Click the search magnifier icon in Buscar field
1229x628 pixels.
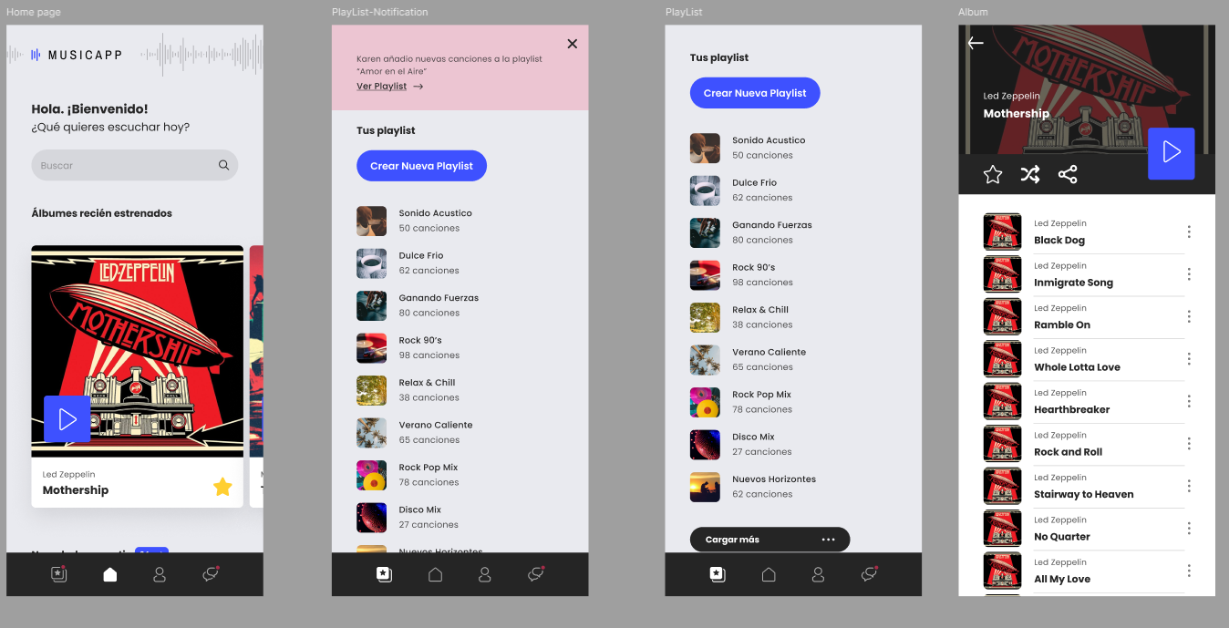pos(223,165)
